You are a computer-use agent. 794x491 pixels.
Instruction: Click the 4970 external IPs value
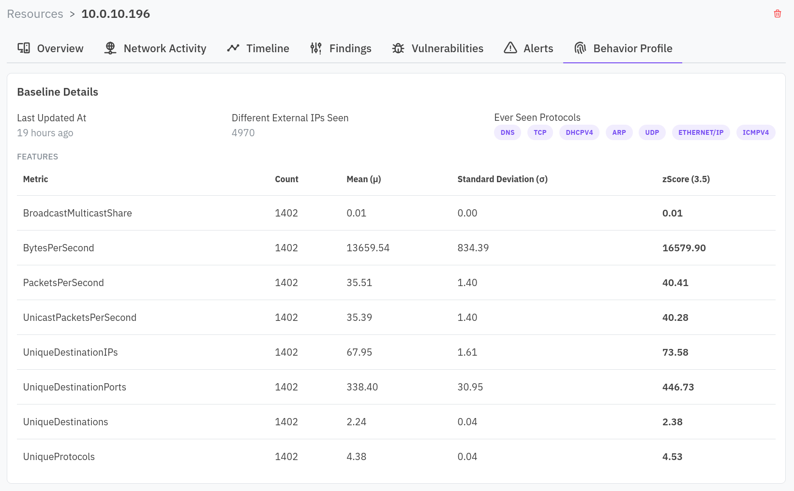[x=243, y=133]
